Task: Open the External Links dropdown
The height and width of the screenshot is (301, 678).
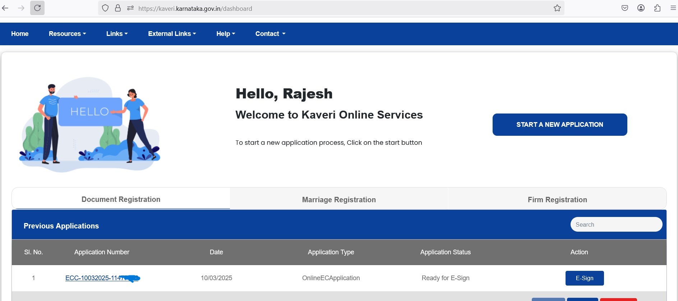Action: pos(172,34)
